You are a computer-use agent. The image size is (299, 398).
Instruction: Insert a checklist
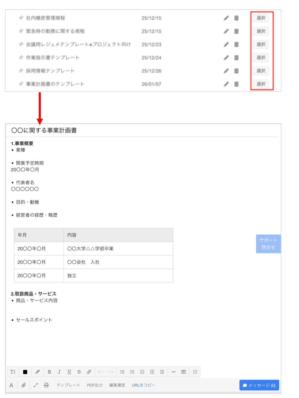point(142,372)
